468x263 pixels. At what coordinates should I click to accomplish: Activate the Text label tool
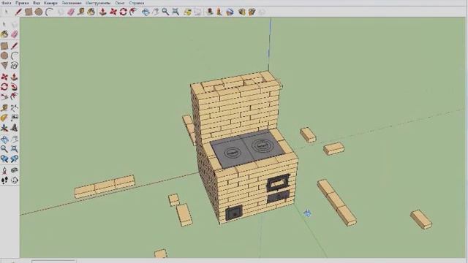coord(15,118)
